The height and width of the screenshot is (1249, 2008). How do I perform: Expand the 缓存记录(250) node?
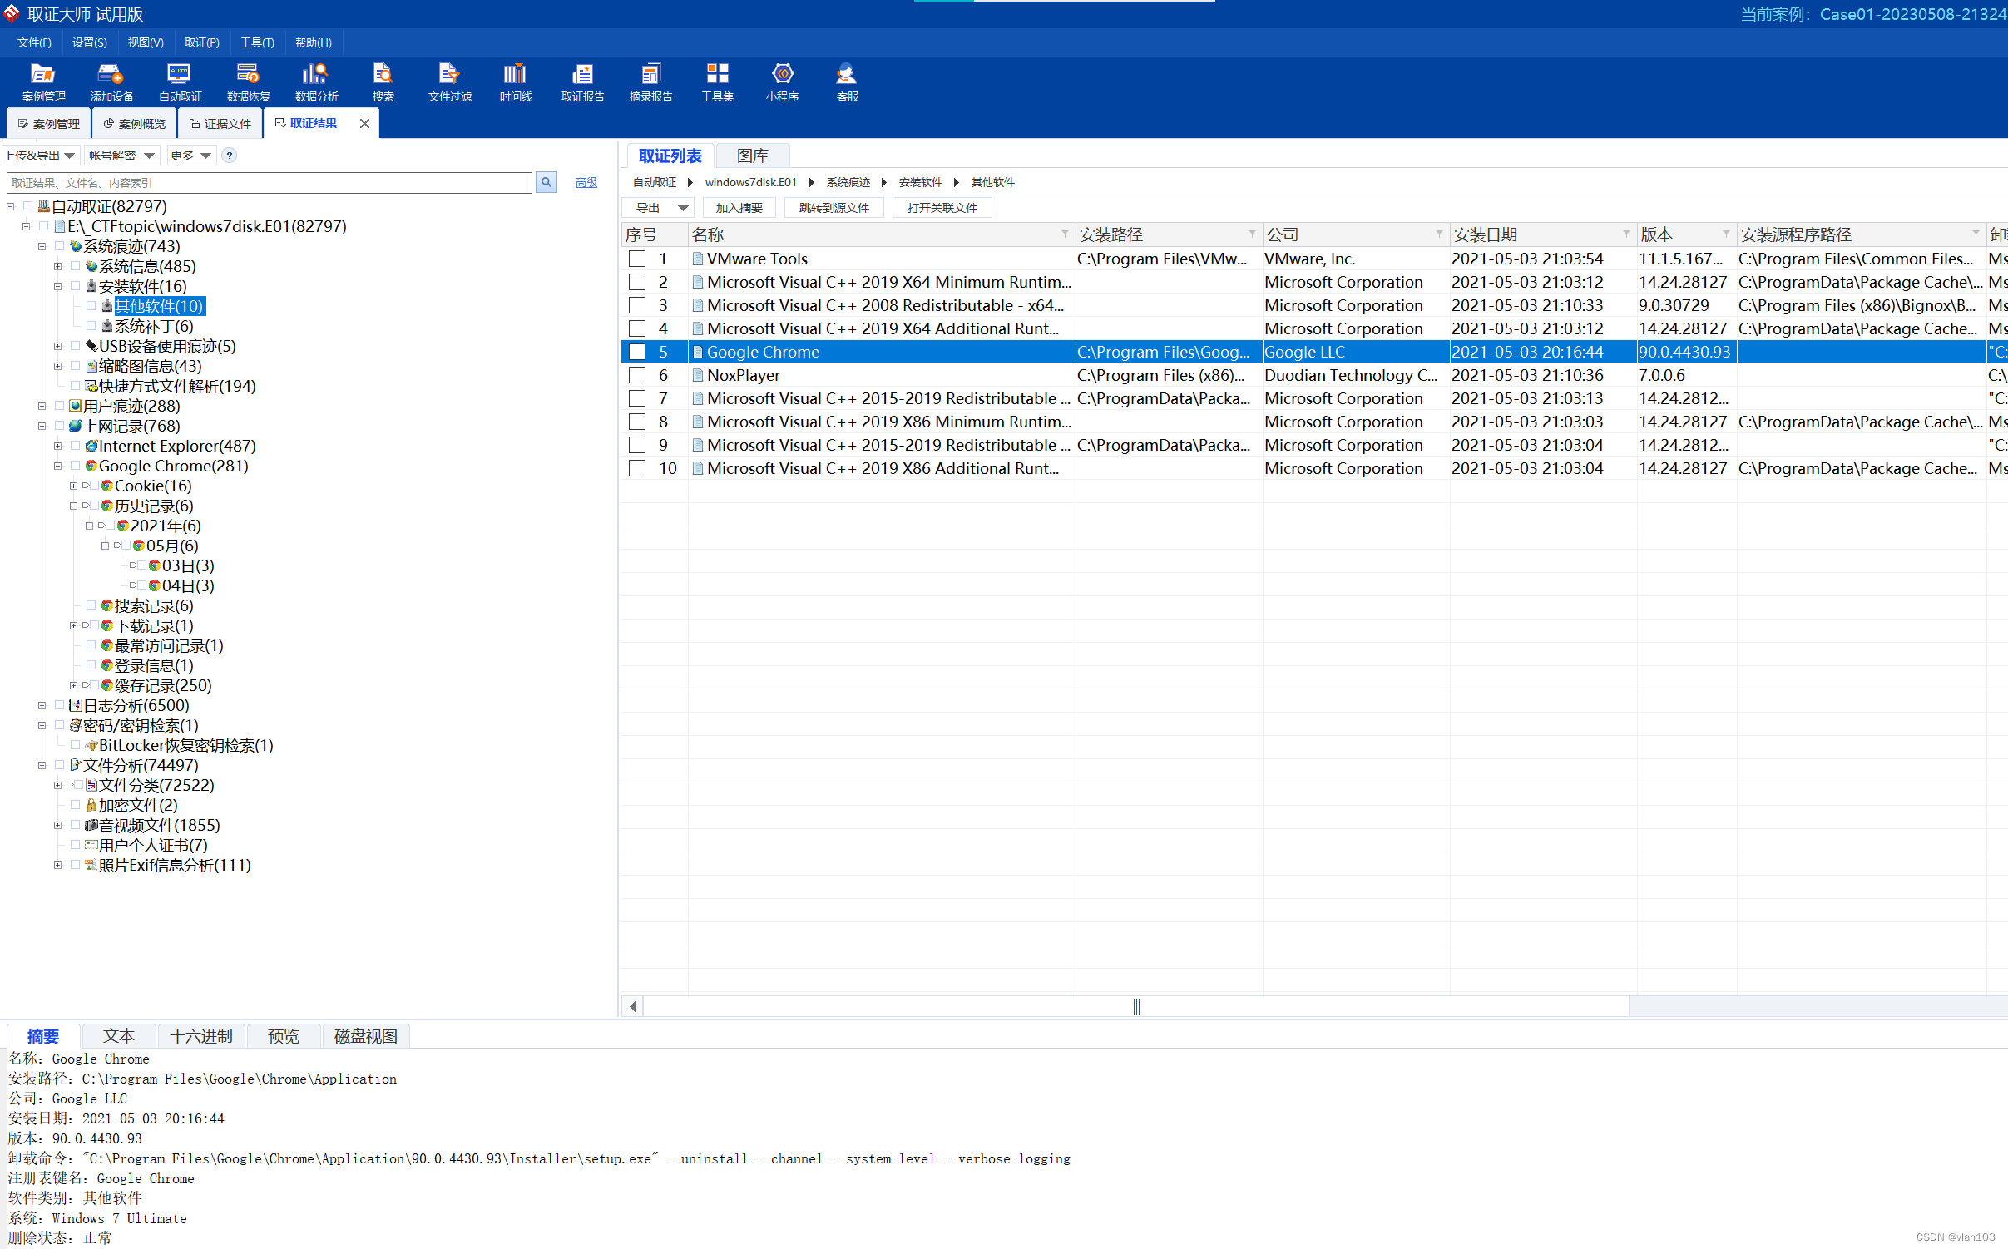pos(73,685)
